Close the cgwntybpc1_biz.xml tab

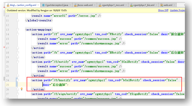[x=156, y=5]
